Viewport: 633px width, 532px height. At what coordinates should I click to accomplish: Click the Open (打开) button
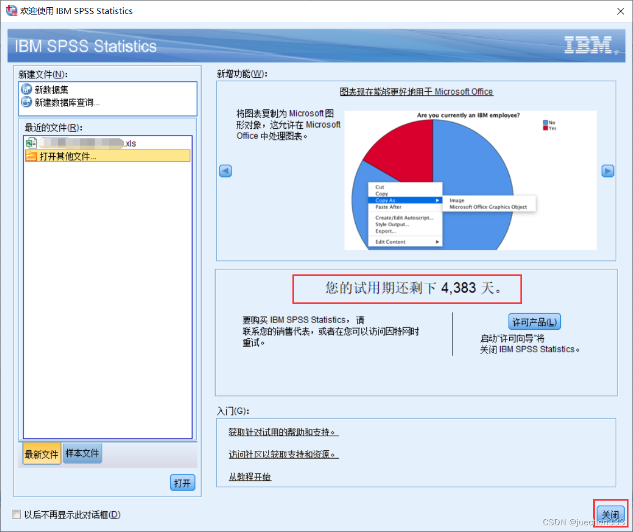pos(183,483)
